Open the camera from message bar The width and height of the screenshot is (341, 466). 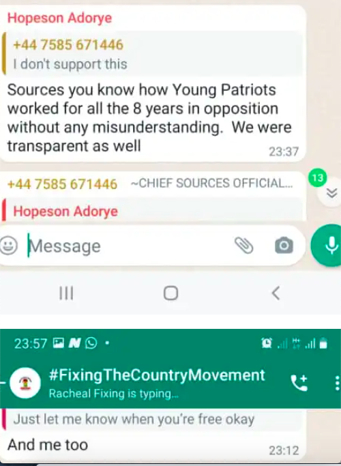pyautogui.click(x=284, y=246)
